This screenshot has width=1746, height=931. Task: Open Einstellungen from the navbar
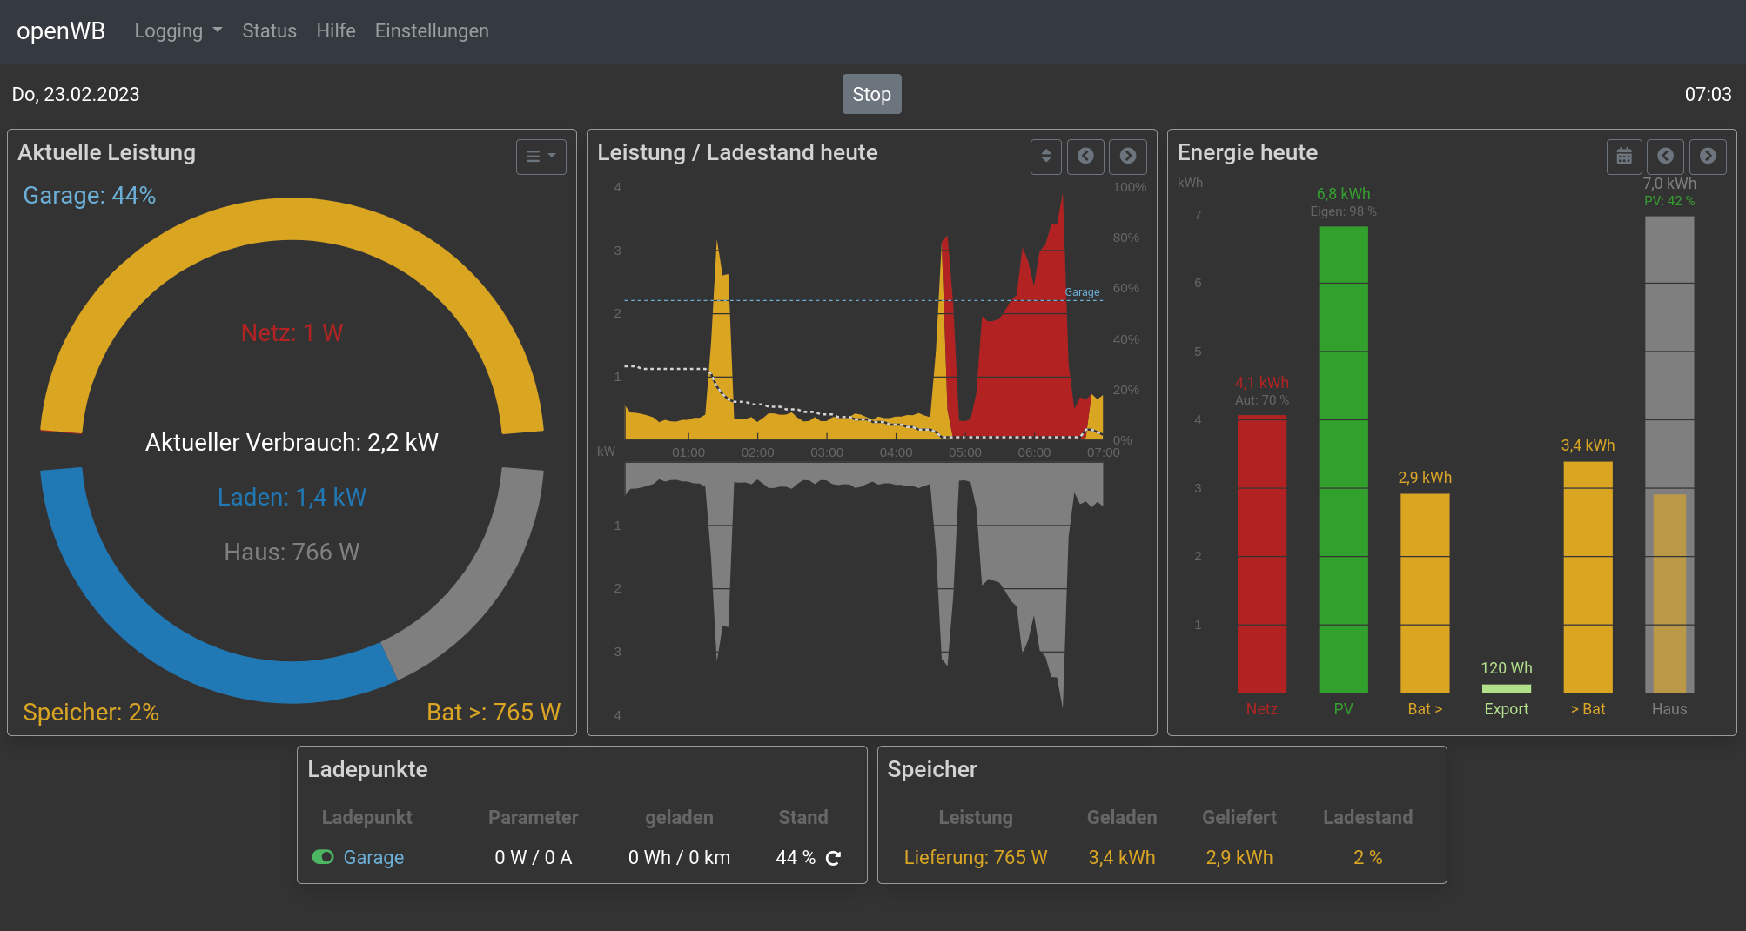(x=432, y=31)
